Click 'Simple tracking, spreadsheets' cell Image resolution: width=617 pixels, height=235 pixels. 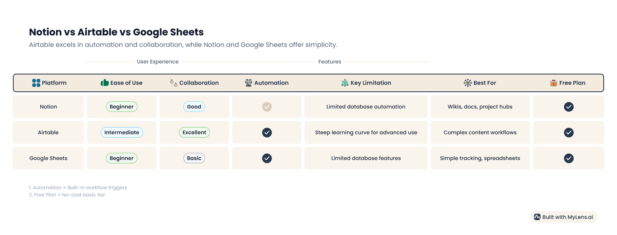pos(480,158)
